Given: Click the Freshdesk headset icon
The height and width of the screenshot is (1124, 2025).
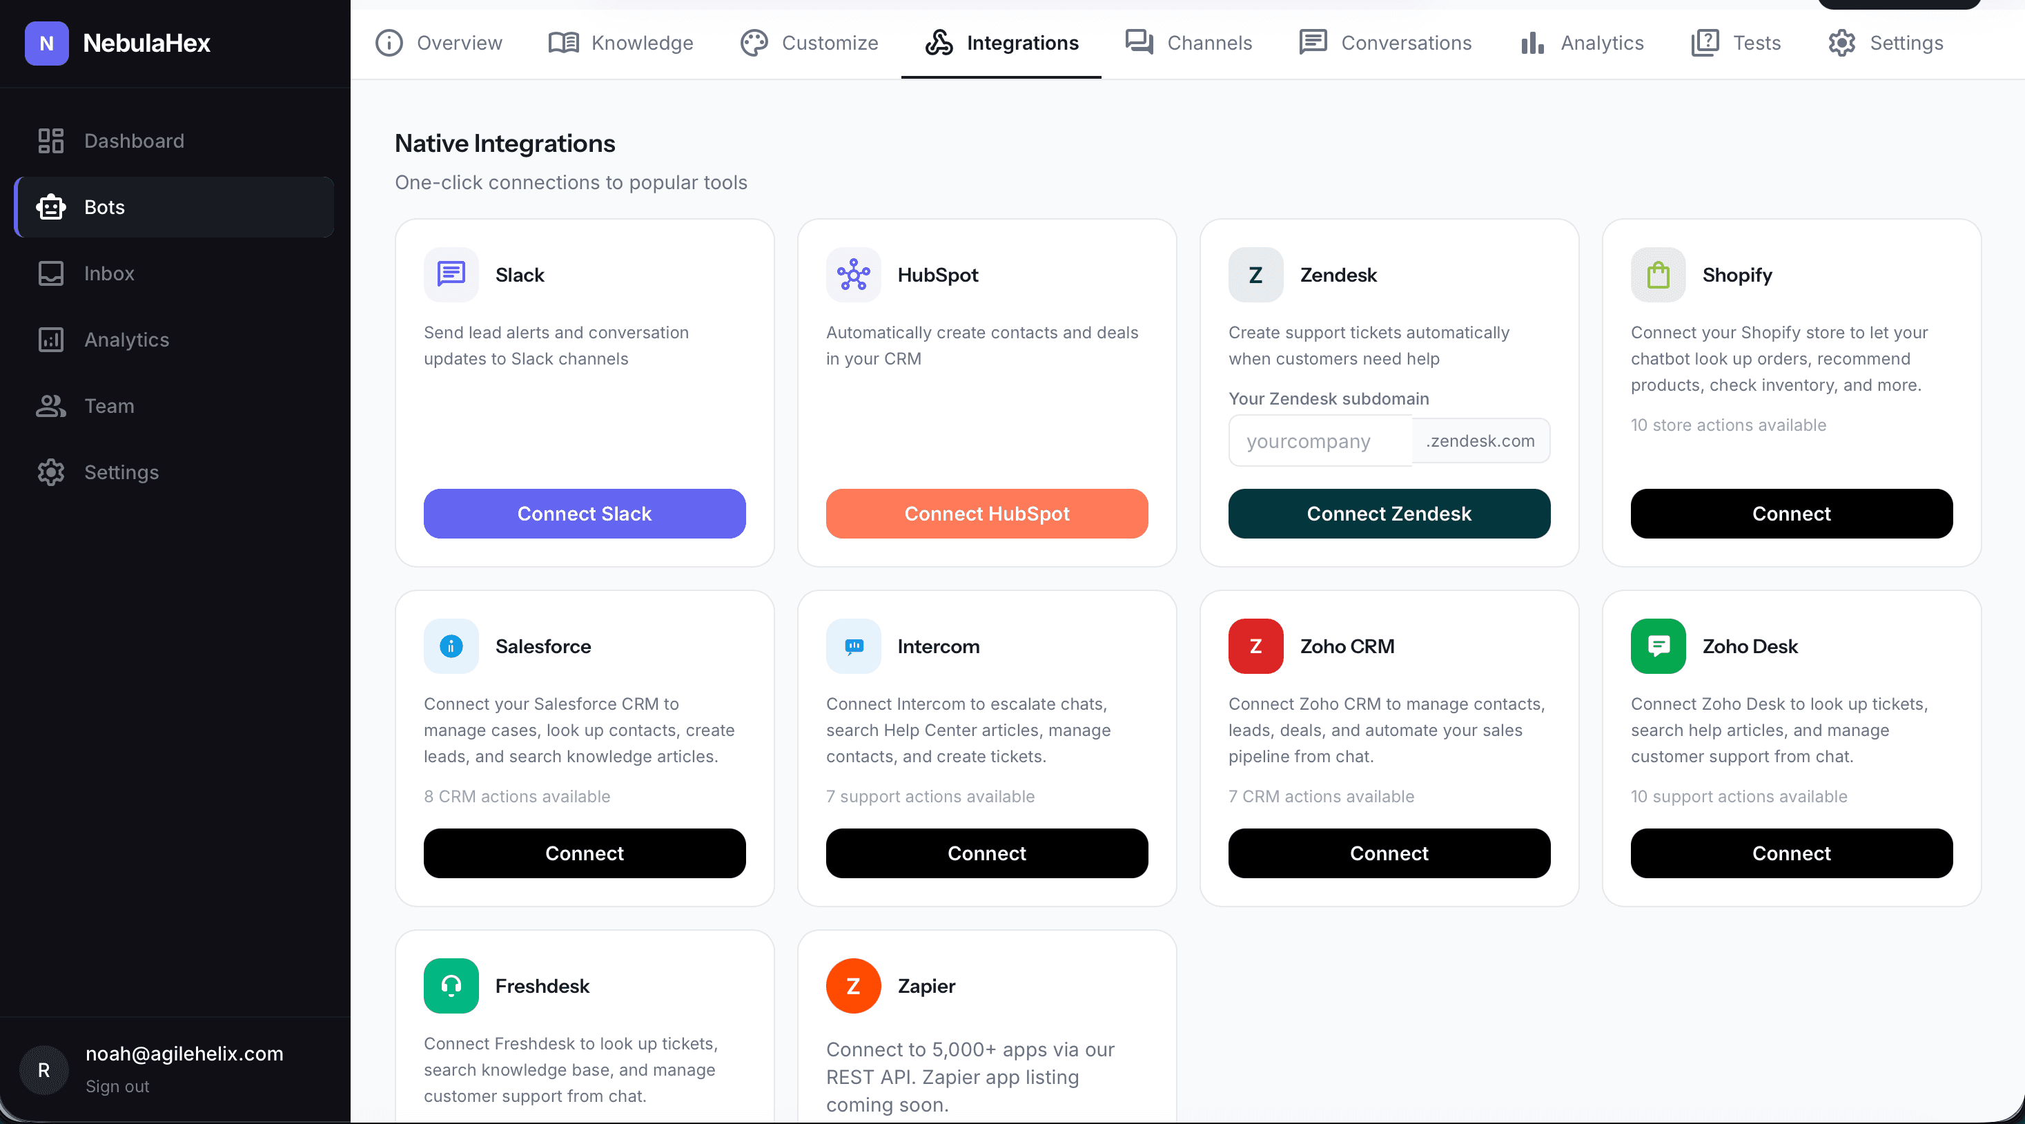Looking at the screenshot, I should (x=451, y=985).
